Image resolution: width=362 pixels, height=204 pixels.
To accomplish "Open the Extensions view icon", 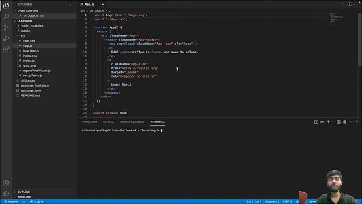I will 6,49.
